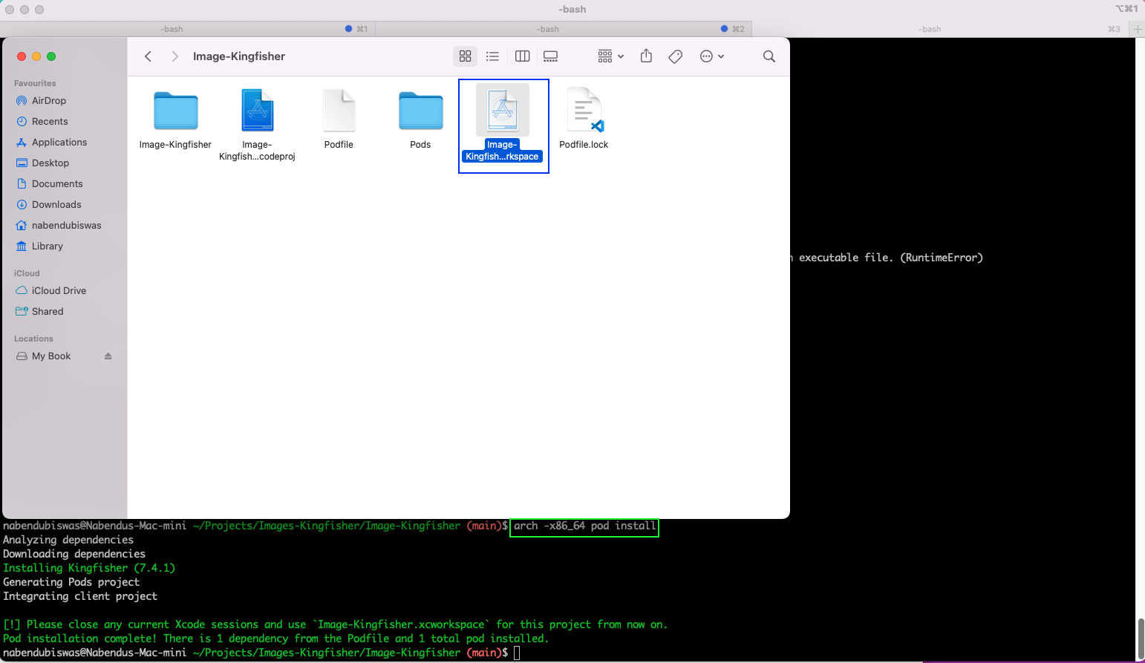Viewport: 1145px width, 663px height.
Task: Close the Finder window with red button
Action: 22,56
